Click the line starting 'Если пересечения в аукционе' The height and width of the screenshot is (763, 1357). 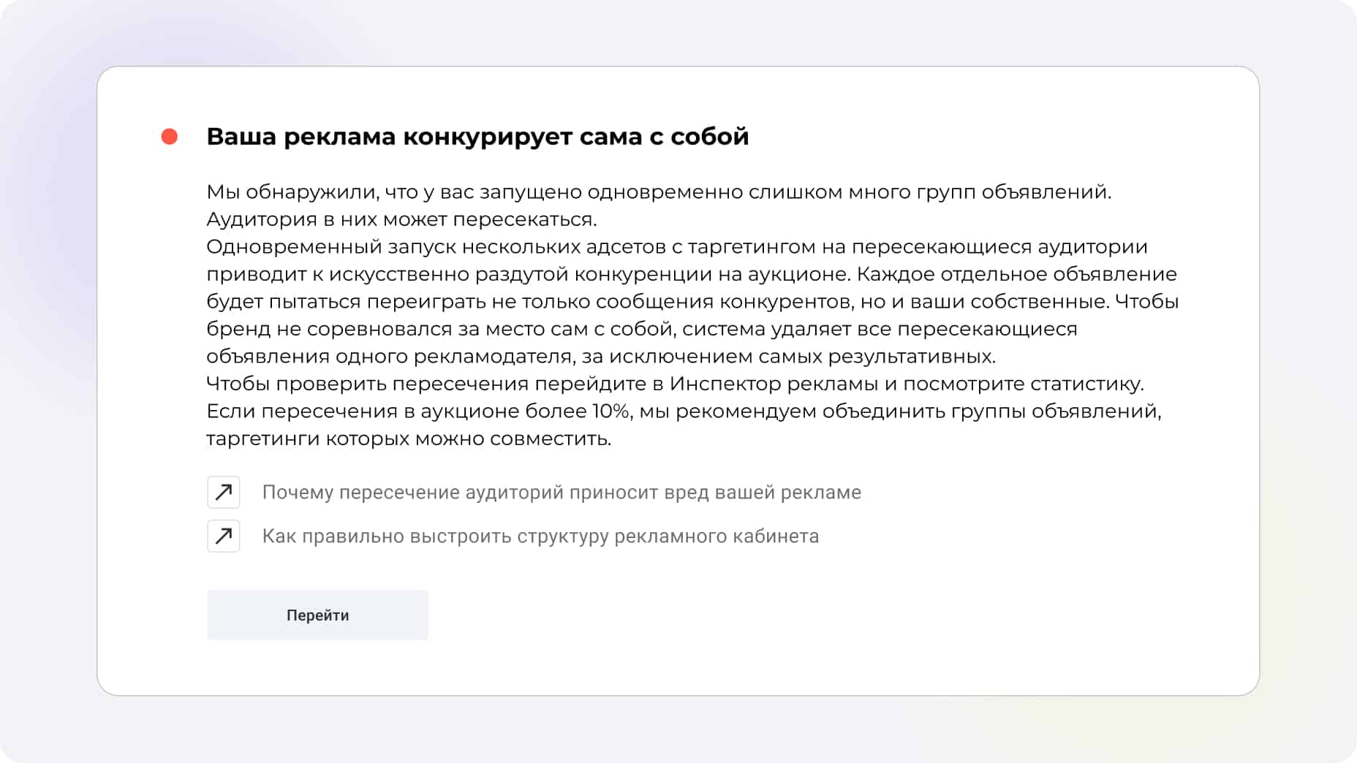coord(684,411)
